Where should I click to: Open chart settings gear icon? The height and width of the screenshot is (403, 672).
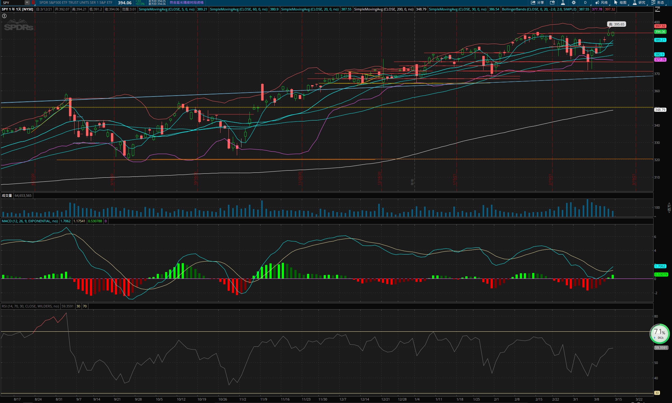[574, 2]
